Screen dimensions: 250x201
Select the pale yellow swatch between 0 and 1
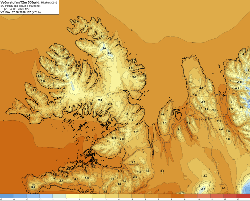72,196
